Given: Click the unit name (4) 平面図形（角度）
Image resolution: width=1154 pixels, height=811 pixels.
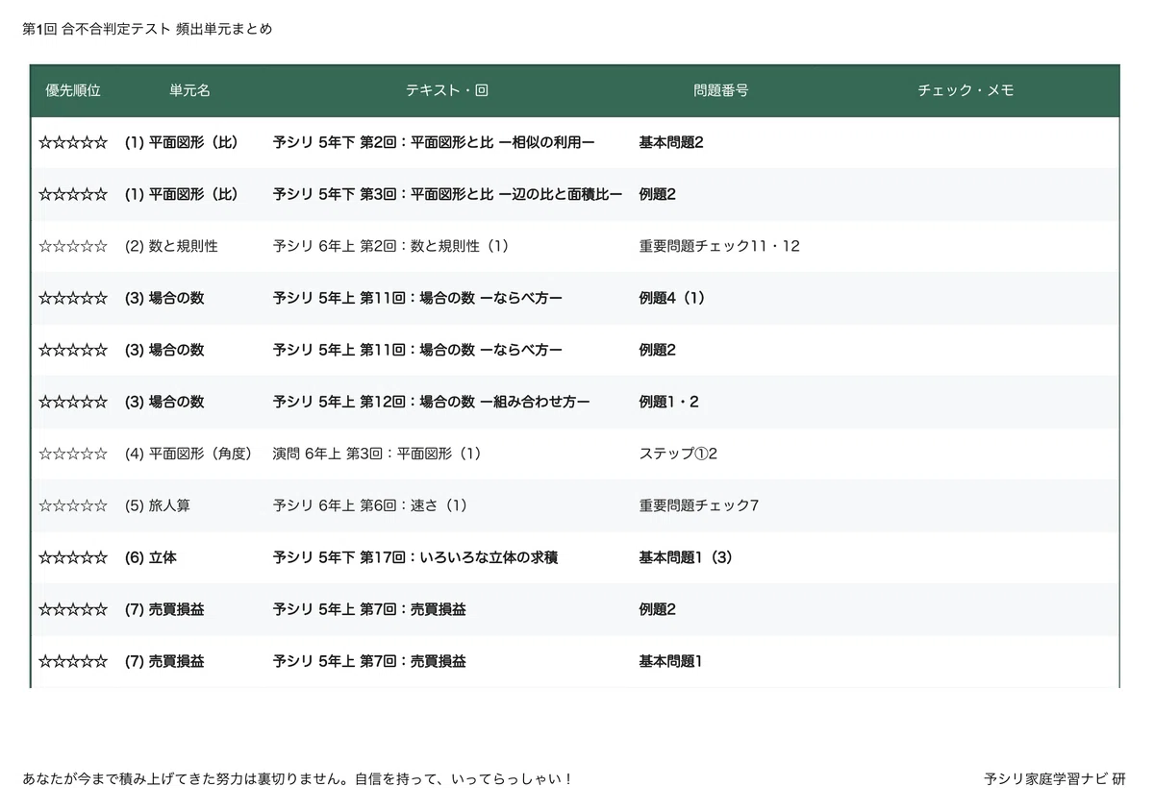Looking at the screenshot, I should click(188, 454).
